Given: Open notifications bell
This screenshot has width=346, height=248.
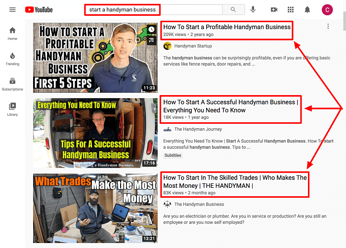Looking at the screenshot, I should pyautogui.click(x=307, y=10).
